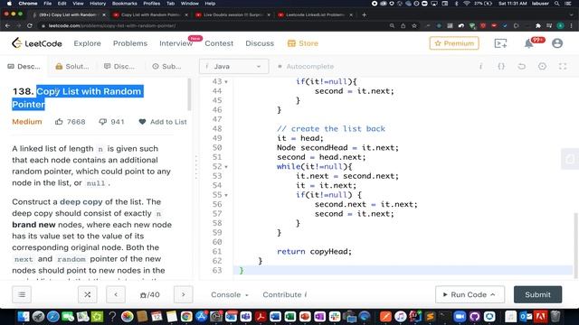Switch to the Live Doubts session tab
The width and height of the screenshot is (579, 325).
pyautogui.click(x=233, y=14)
